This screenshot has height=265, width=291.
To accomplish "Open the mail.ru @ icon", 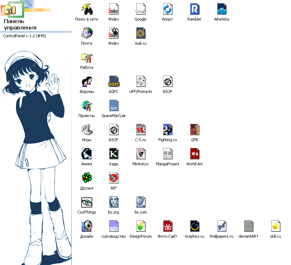I will click(x=141, y=33).
